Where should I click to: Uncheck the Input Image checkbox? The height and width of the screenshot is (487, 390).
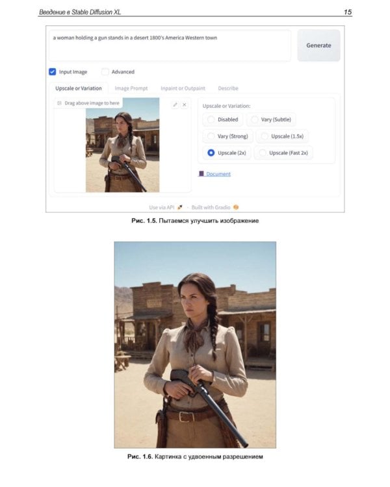pyautogui.click(x=52, y=71)
